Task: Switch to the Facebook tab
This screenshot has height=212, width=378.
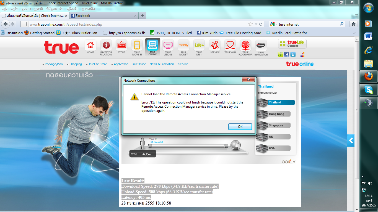Action: (x=103, y=16)
